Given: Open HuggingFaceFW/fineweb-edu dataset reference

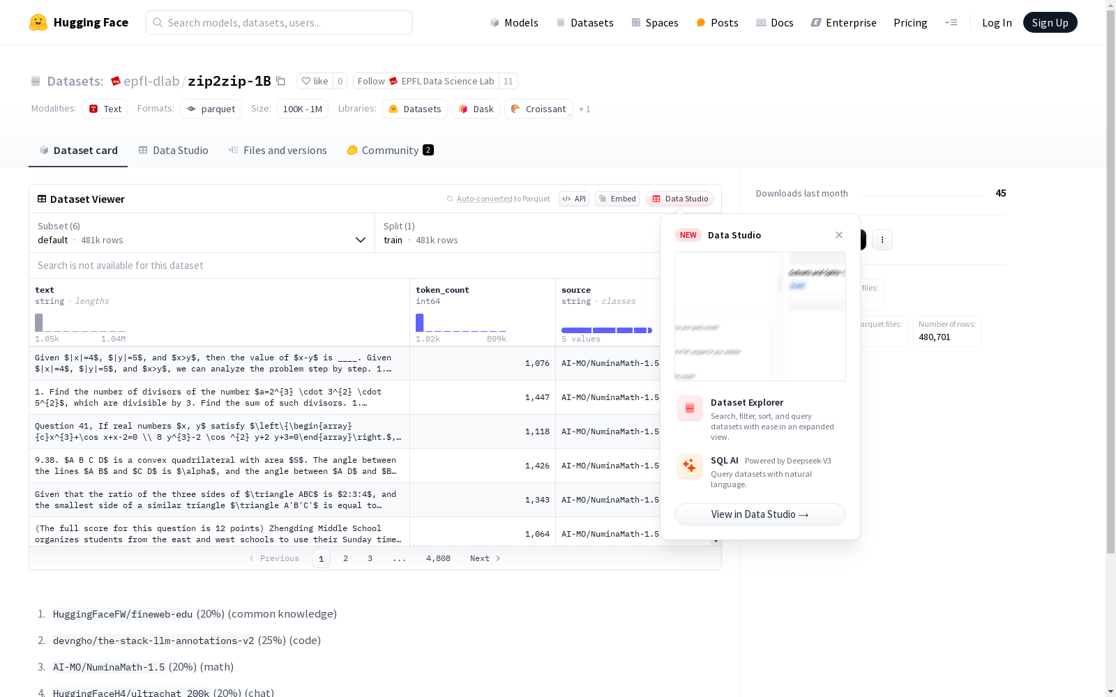Looking at the screenshot, I should click(x=123, y=614).
